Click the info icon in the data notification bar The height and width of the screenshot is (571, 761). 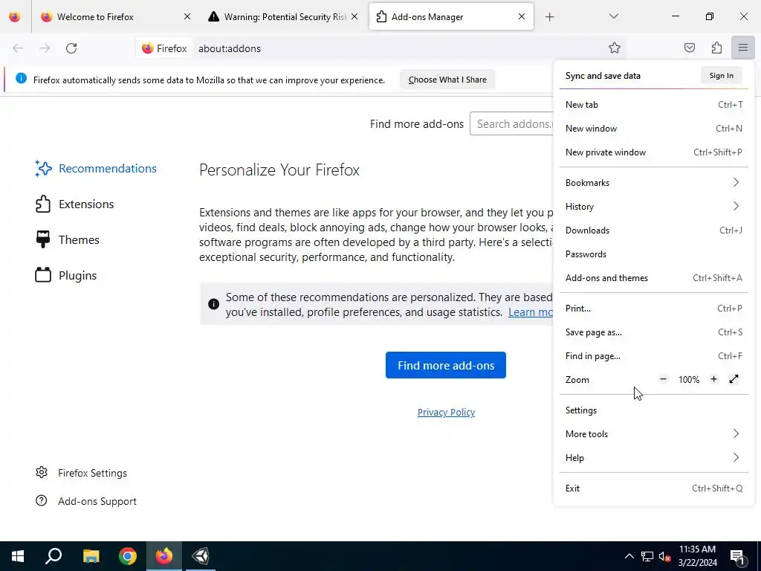tap(21, 78)
